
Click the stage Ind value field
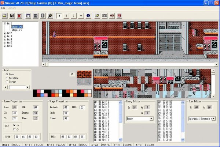point(66,113)
